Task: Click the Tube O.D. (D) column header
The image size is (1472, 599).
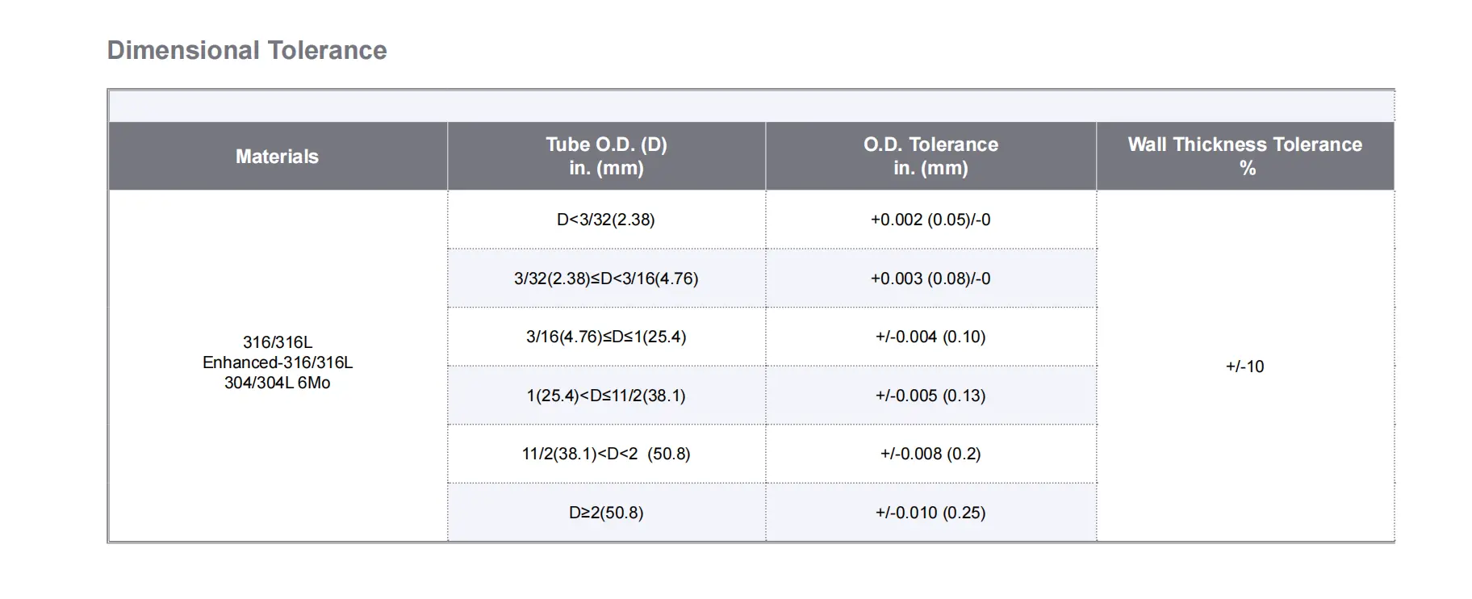Action: click(606, 156)
